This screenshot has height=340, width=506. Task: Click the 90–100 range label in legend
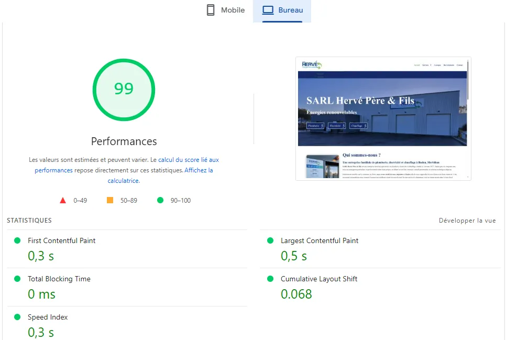[181, 201]
